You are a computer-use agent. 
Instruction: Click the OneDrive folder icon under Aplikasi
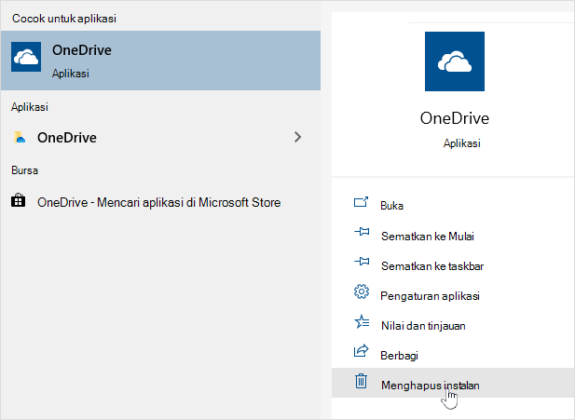(20, 137)
